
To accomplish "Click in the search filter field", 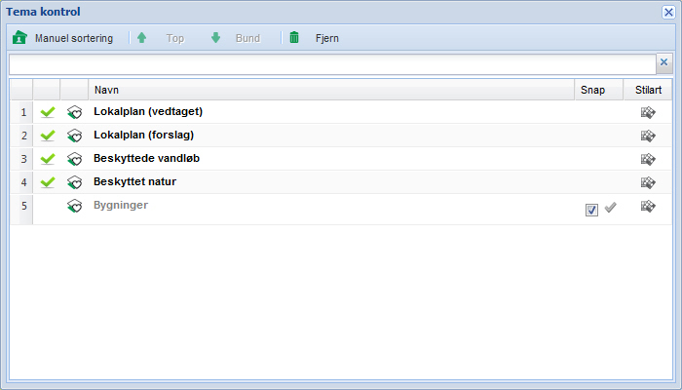I will pyautogui.click(x=331, y=63).
